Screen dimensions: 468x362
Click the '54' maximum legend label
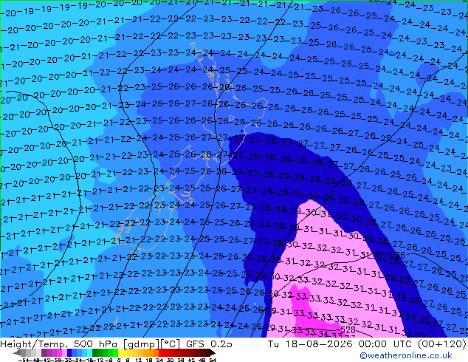click(213, 361)
